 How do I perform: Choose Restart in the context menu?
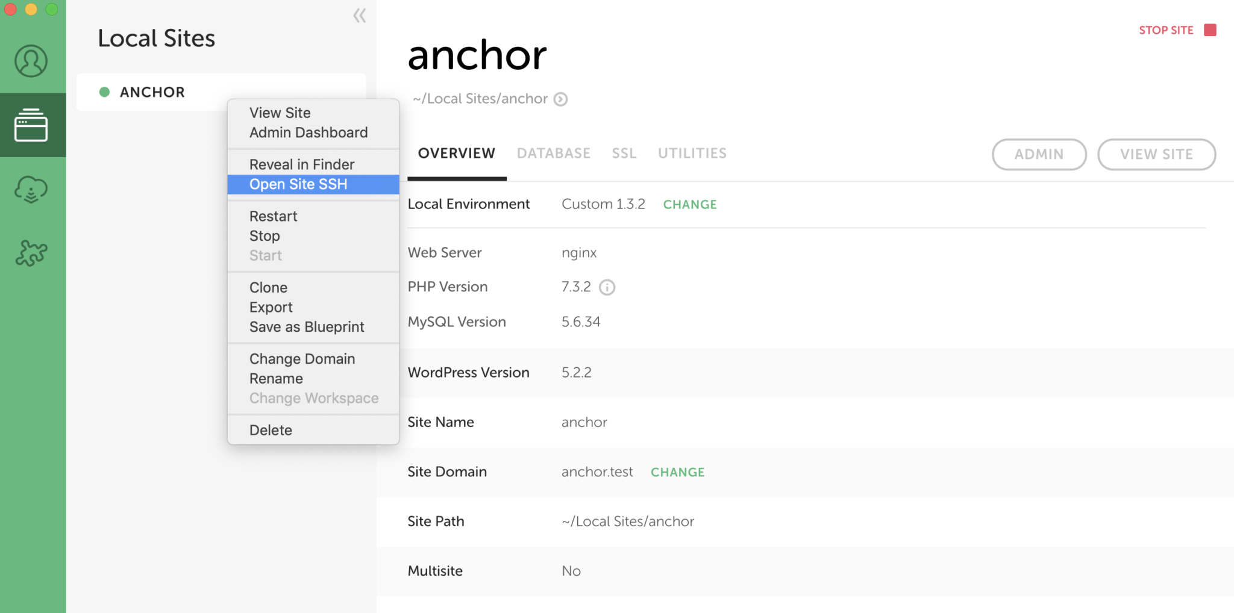(313, 216)
